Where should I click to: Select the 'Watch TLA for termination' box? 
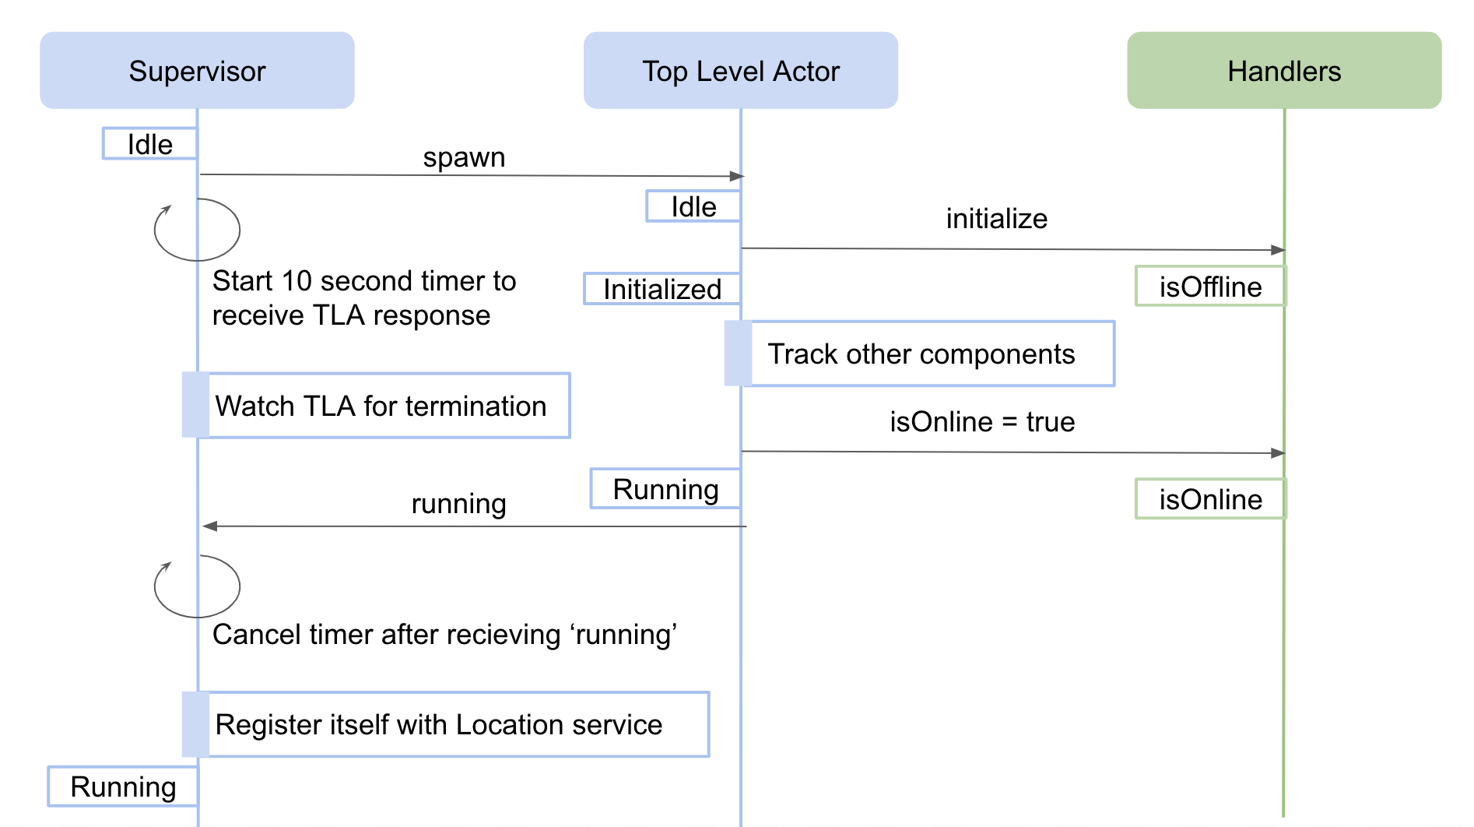pos(380,406)
